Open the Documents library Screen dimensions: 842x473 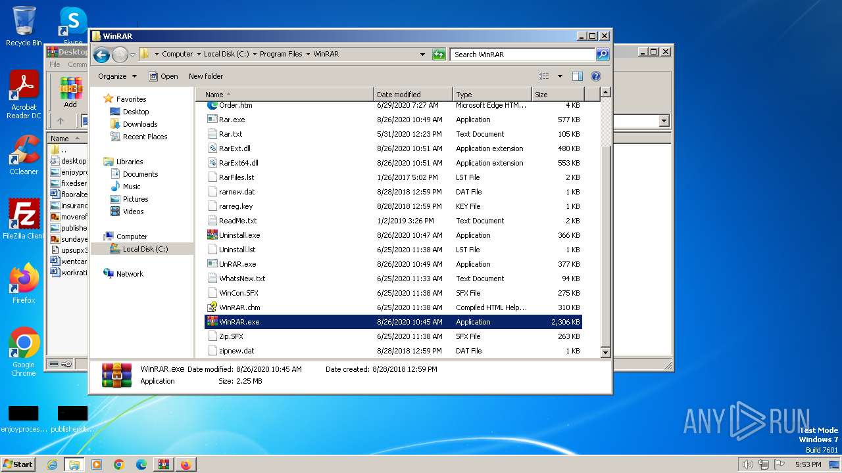140,174
